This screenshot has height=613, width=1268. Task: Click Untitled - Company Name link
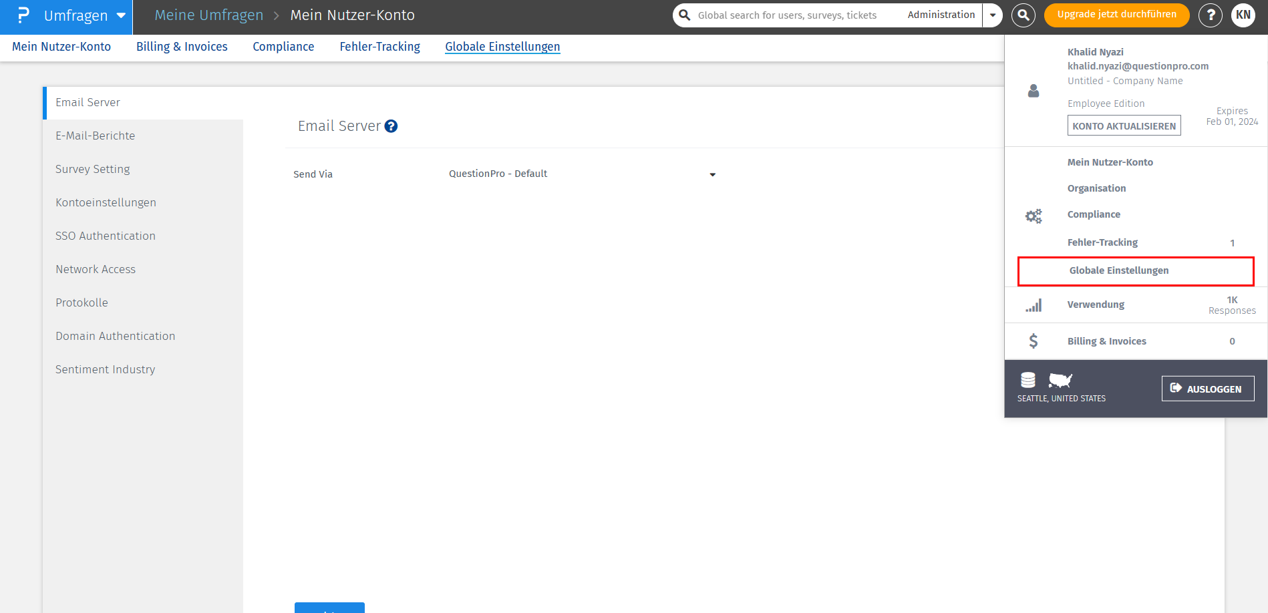[x=1125, y=81]
